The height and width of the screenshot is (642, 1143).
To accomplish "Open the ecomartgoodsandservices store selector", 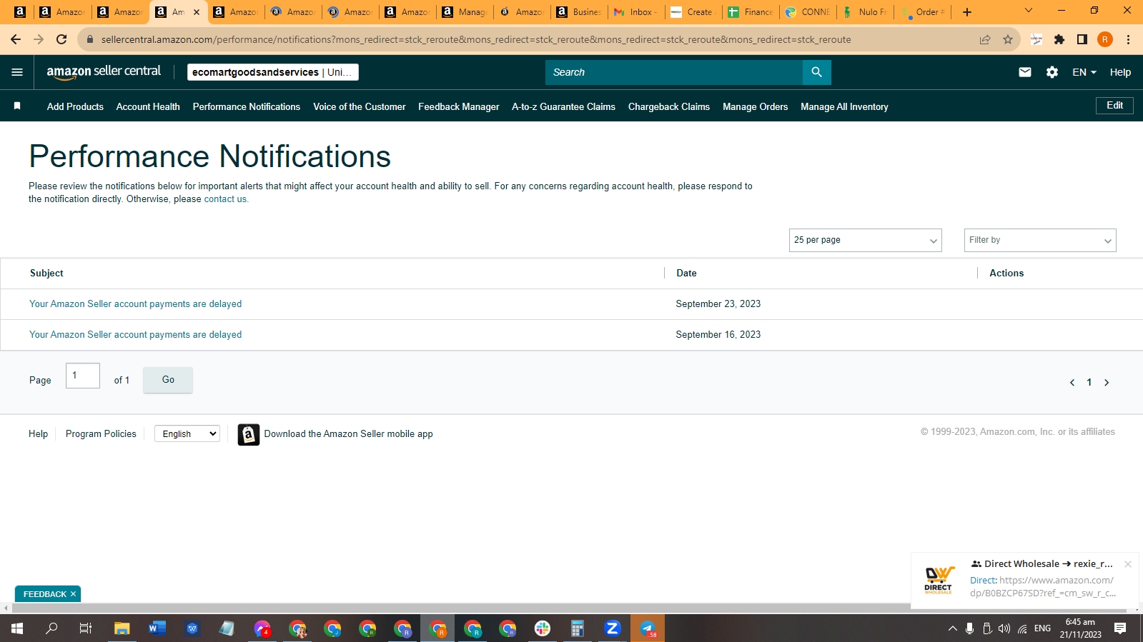I will tap(272, 72).
